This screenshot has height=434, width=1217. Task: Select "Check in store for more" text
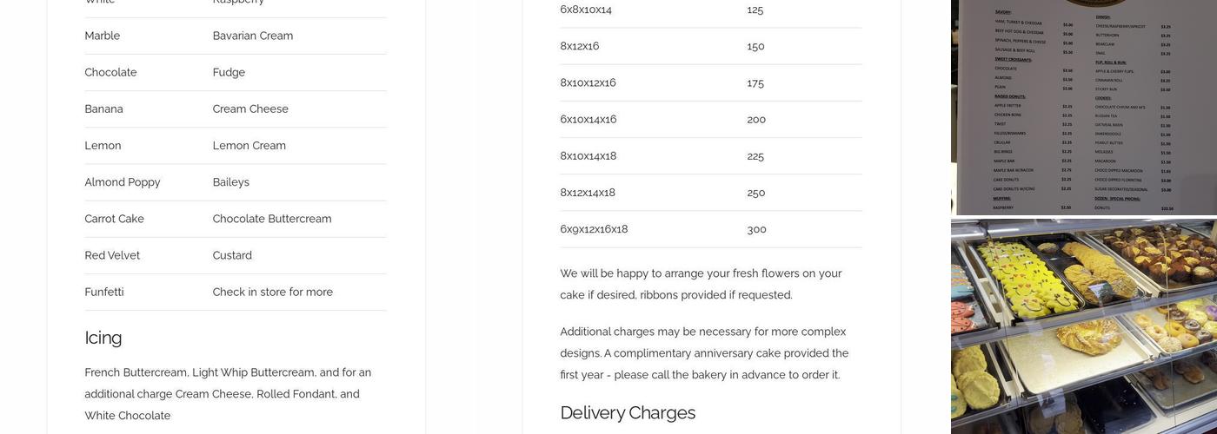coord(273,292)
